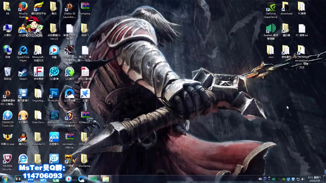Open the 赤色要塞EX Ver1.0 folder

click(x=54, y=32)
